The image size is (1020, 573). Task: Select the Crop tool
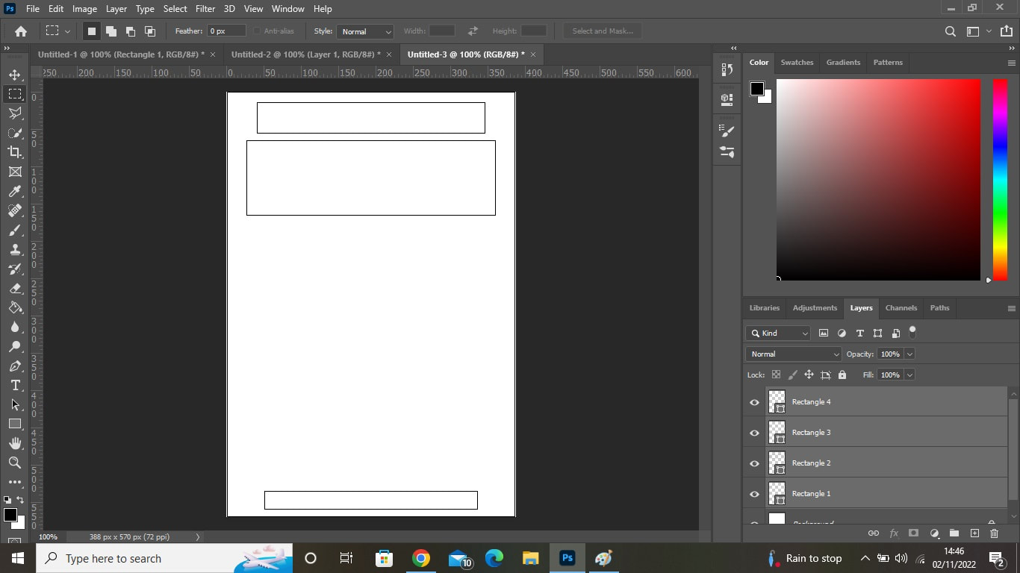pos(15,152)
